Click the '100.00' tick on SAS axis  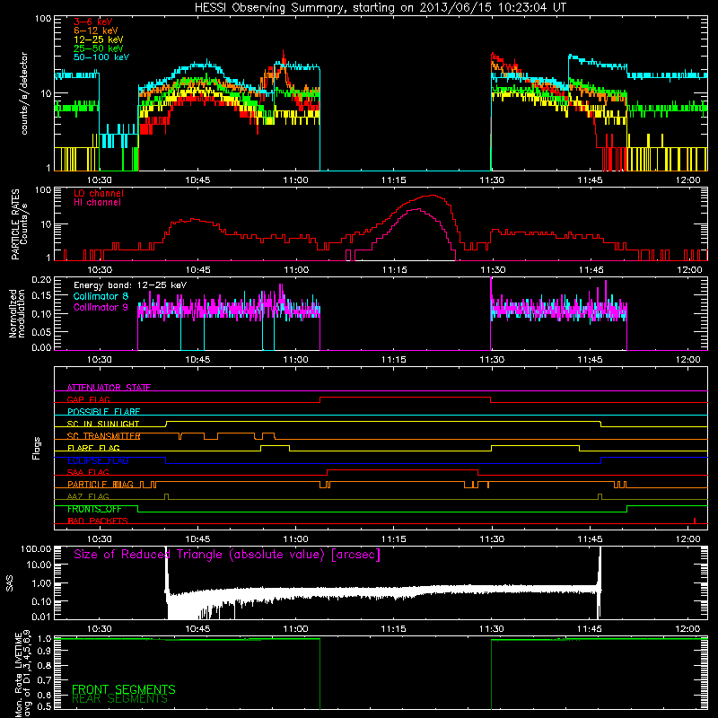pos(36,548)
